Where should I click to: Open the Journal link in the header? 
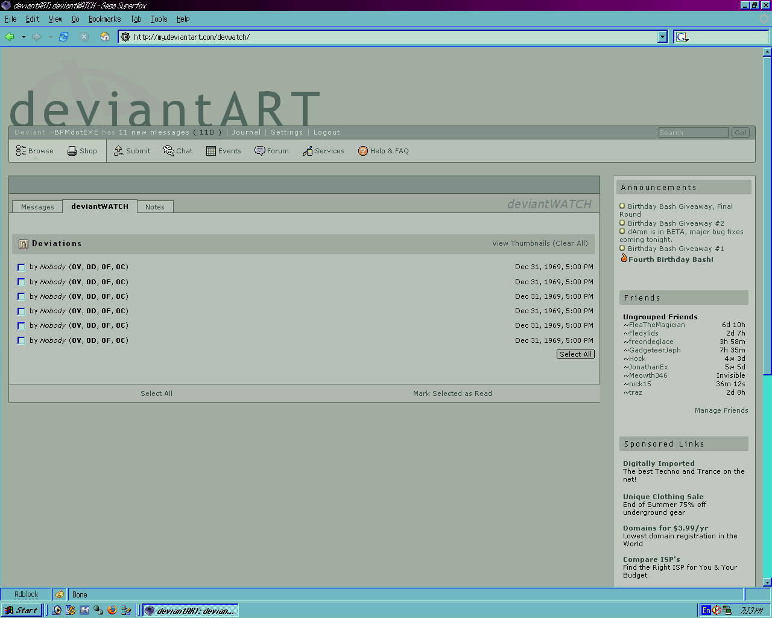click(x=246, y=132)
